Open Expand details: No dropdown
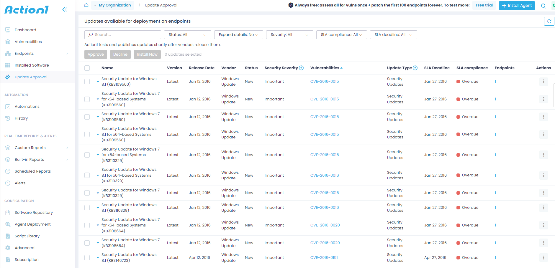This screenshot has height=268, width=555. point(239,35)
